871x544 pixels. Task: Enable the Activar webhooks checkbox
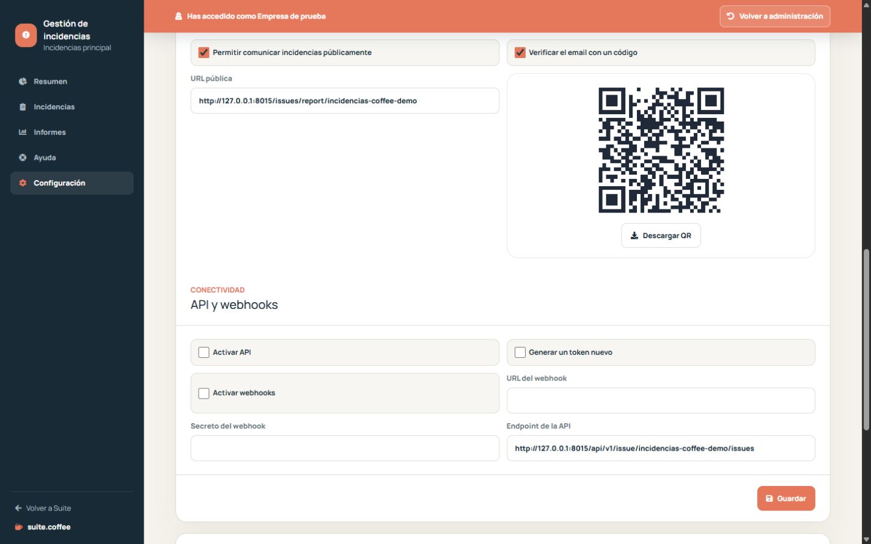click(204, 393)
